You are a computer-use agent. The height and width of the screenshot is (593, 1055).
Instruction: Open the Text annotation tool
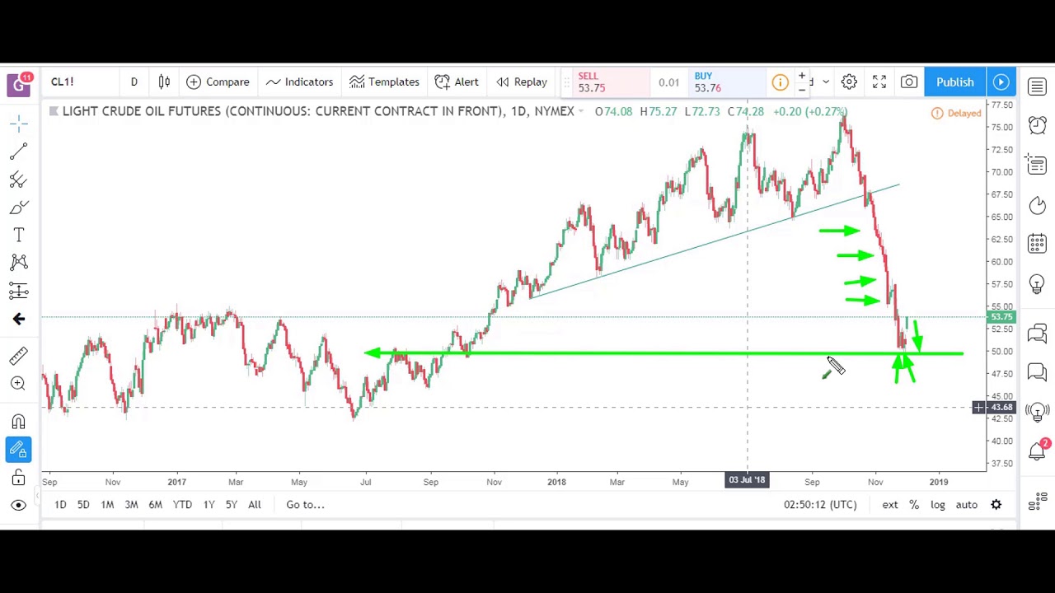click(x=19, y=234)
